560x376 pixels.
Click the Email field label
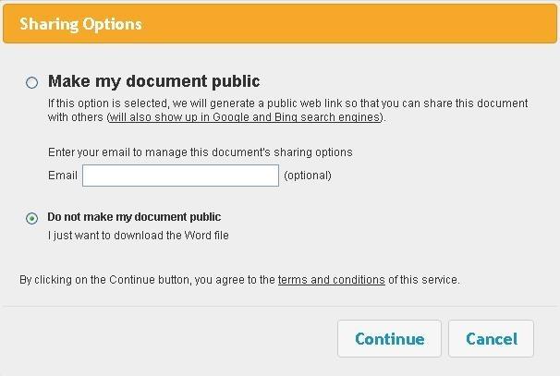click(x=63, y=176)
